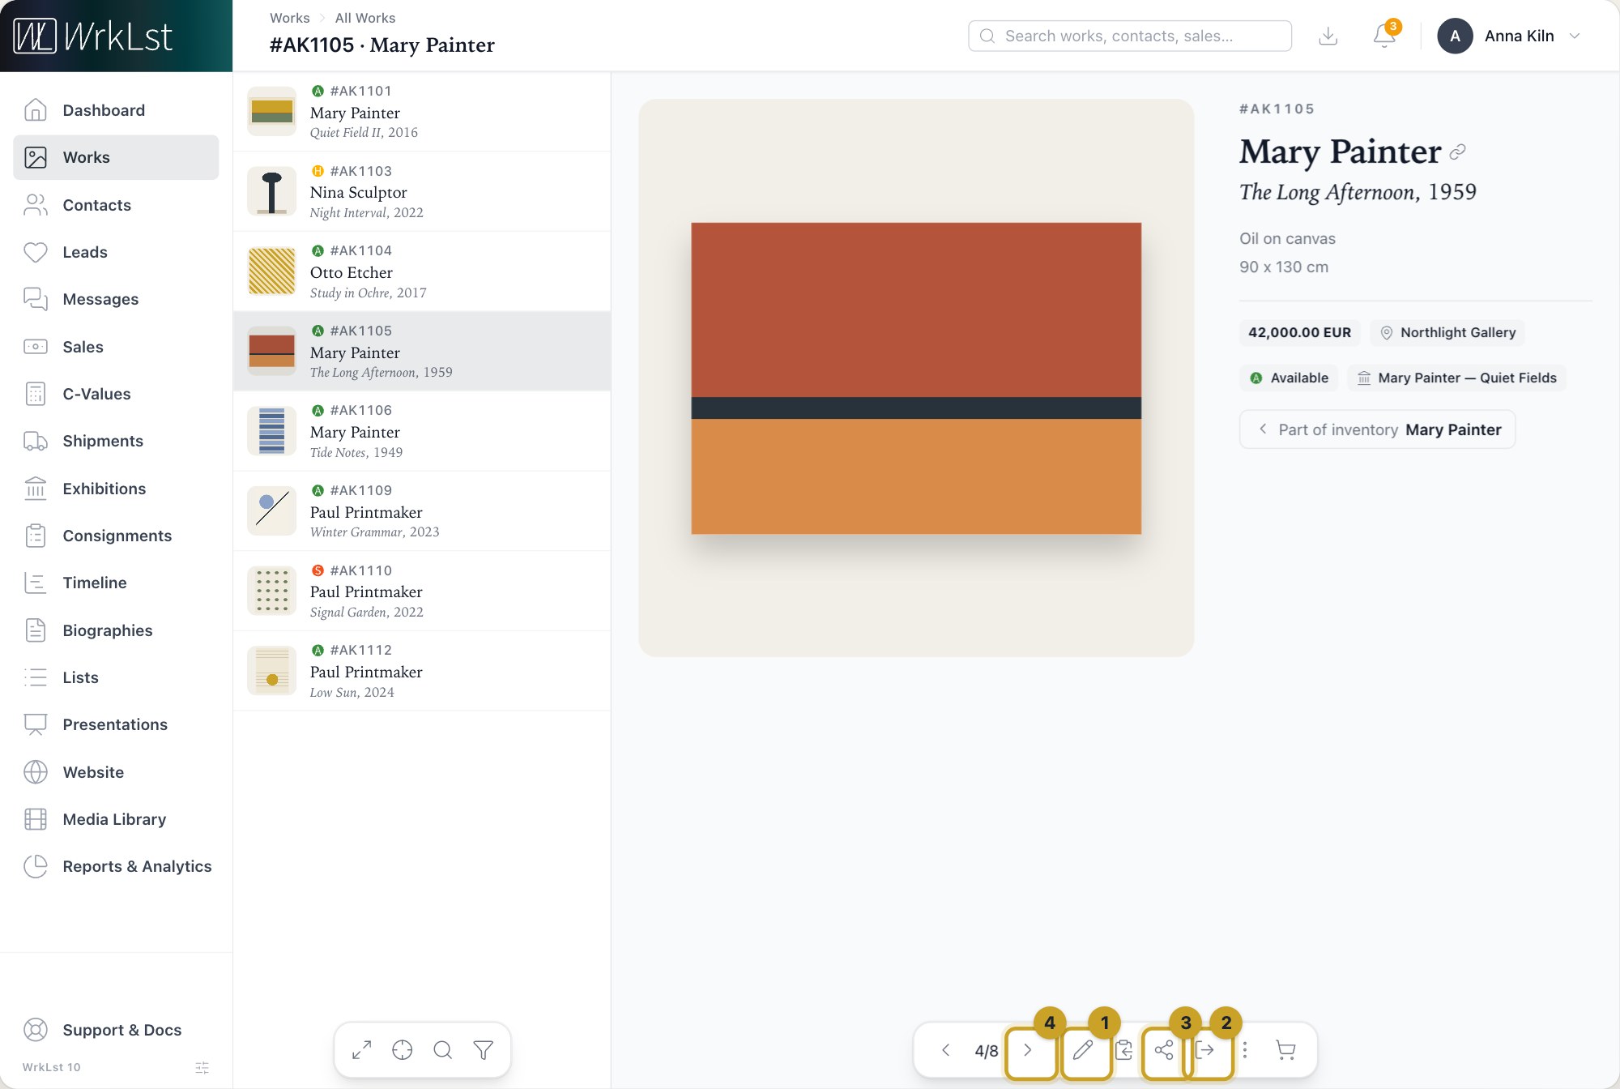Select work #AK1109 Winter Grammar
Viewport: 1620px width, 1089px height.
[x=422, y=511]
